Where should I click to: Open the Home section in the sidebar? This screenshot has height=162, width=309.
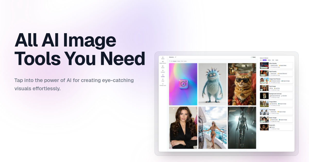coord(163,58)
